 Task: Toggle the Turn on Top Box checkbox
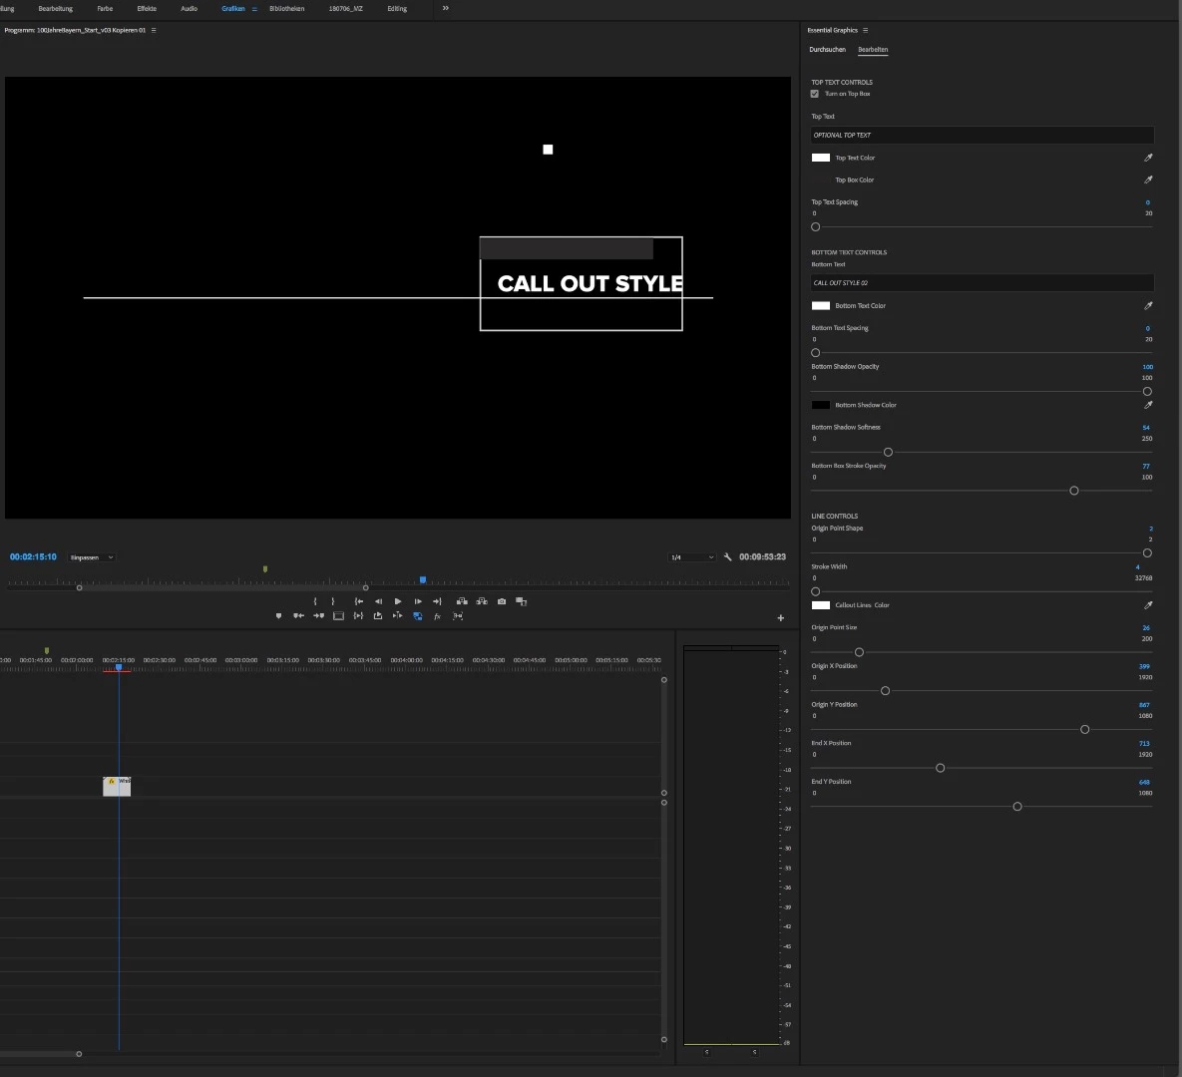[814, 94]
